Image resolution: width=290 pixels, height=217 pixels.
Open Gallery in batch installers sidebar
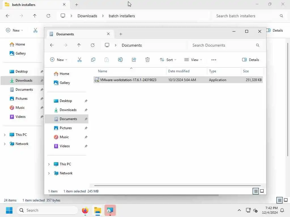click(x=20, y=53)
